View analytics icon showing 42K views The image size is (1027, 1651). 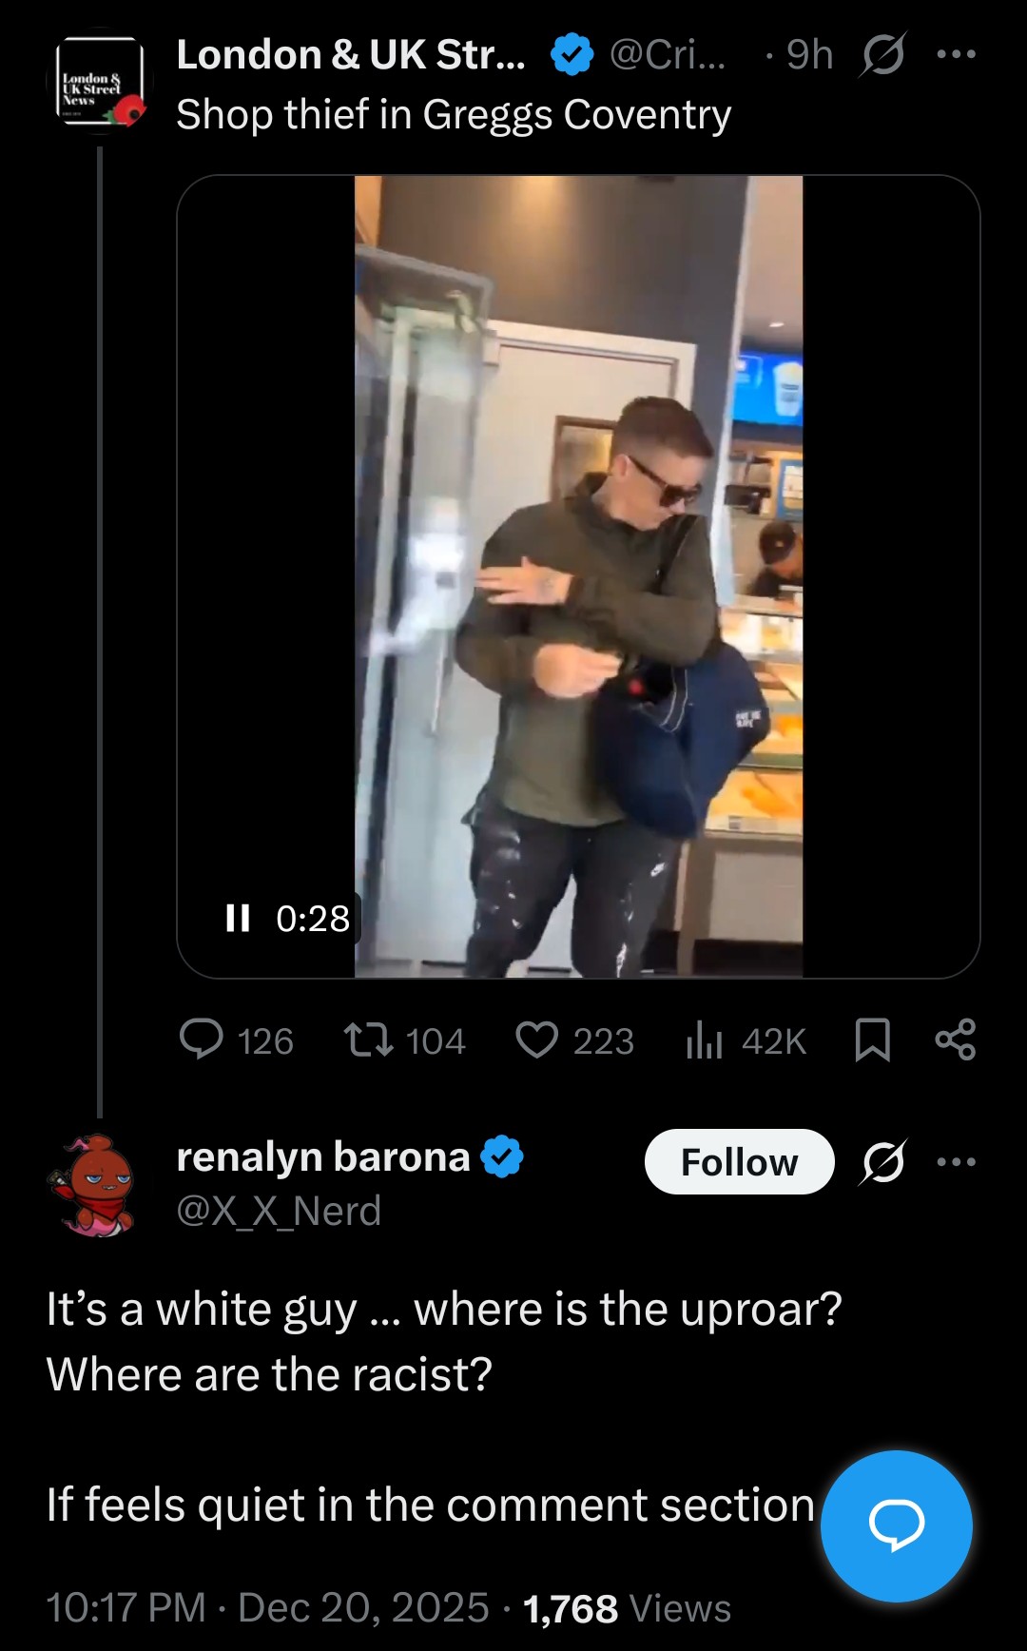click(746, 1040)
